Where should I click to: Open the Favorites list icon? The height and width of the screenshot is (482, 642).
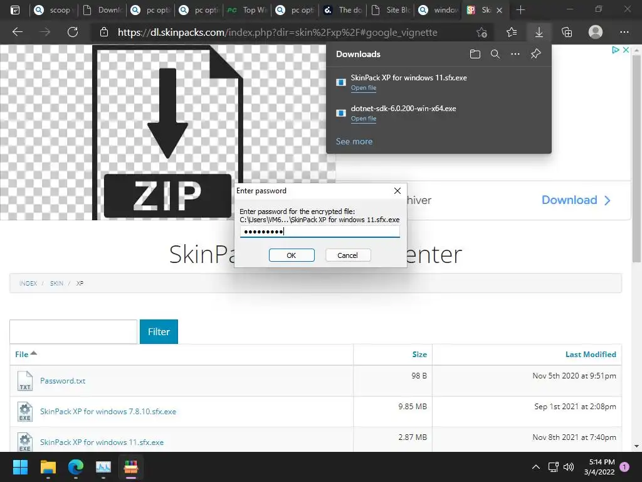point(512,32)
